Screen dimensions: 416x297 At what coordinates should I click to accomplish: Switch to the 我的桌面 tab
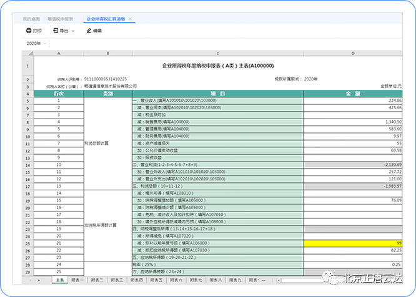(x=31, y=19)
